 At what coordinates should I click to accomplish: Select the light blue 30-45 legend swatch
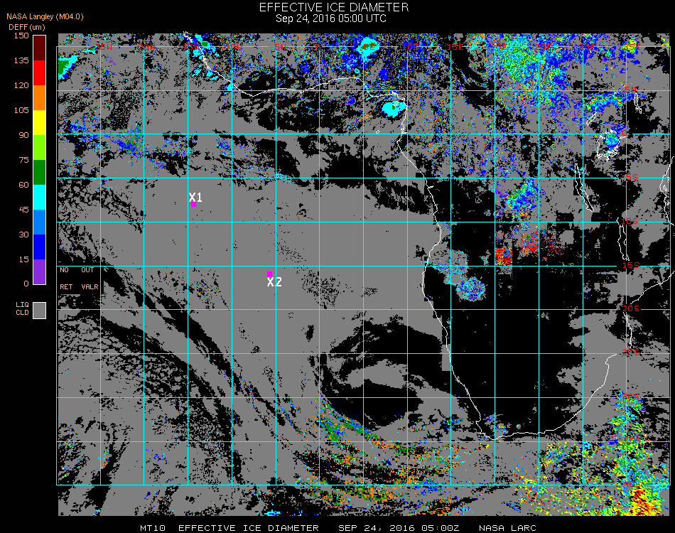click(x=40, y=222)
